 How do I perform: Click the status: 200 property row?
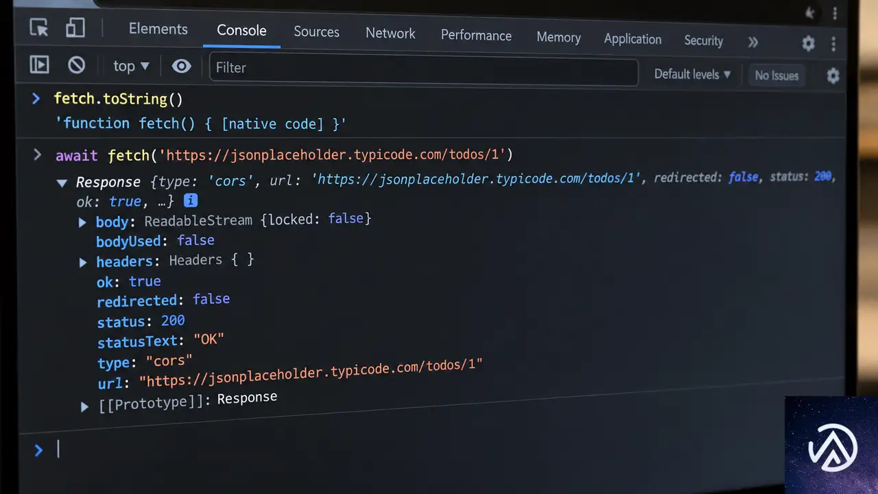[x=141, y=321]
